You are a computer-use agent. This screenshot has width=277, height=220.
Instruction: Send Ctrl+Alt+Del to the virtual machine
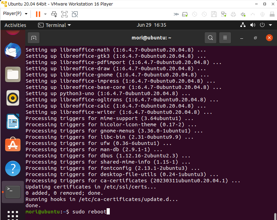coord(54,14)
